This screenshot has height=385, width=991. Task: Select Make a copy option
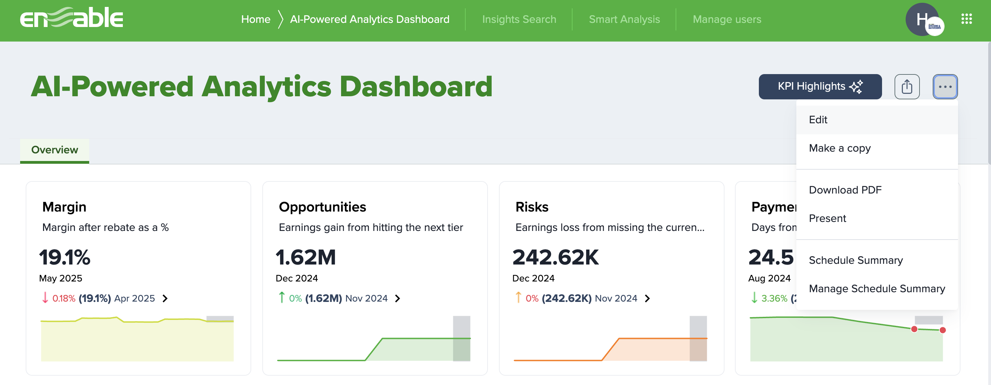[x=839, y=148]
